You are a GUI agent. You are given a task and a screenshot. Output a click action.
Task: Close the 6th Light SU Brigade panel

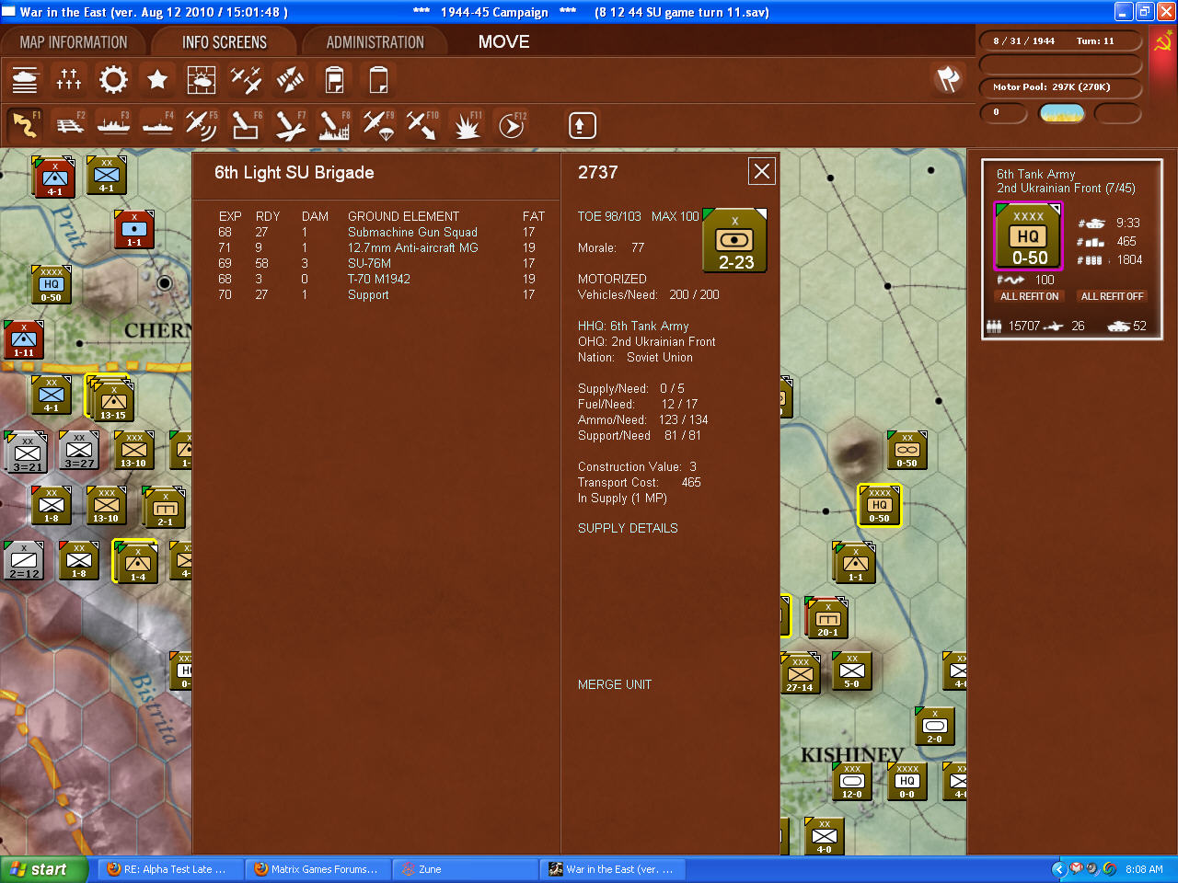(x=761, y=171)
